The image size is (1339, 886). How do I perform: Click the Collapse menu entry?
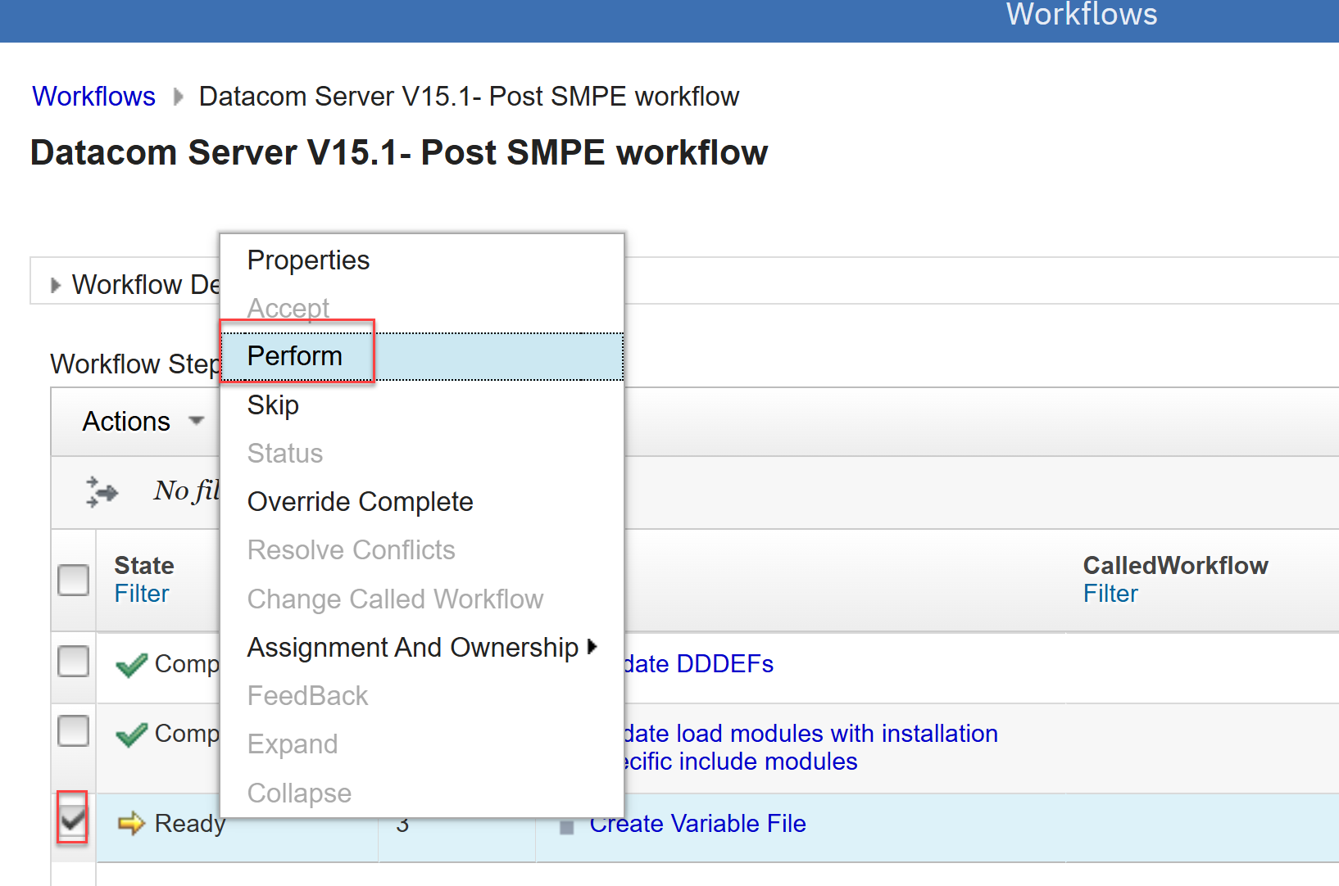(422, 793)
